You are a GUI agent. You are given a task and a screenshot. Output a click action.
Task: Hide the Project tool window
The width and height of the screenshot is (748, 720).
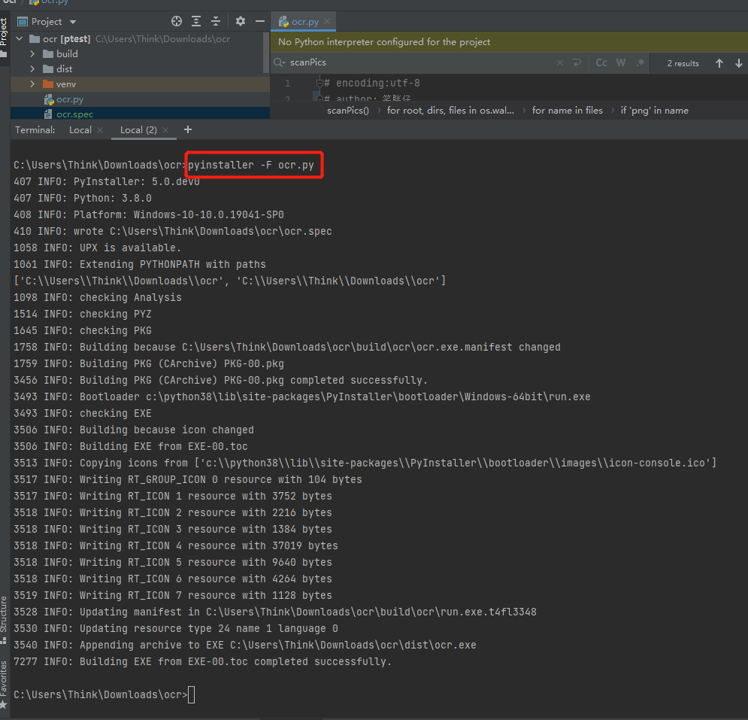pos(260,21)
